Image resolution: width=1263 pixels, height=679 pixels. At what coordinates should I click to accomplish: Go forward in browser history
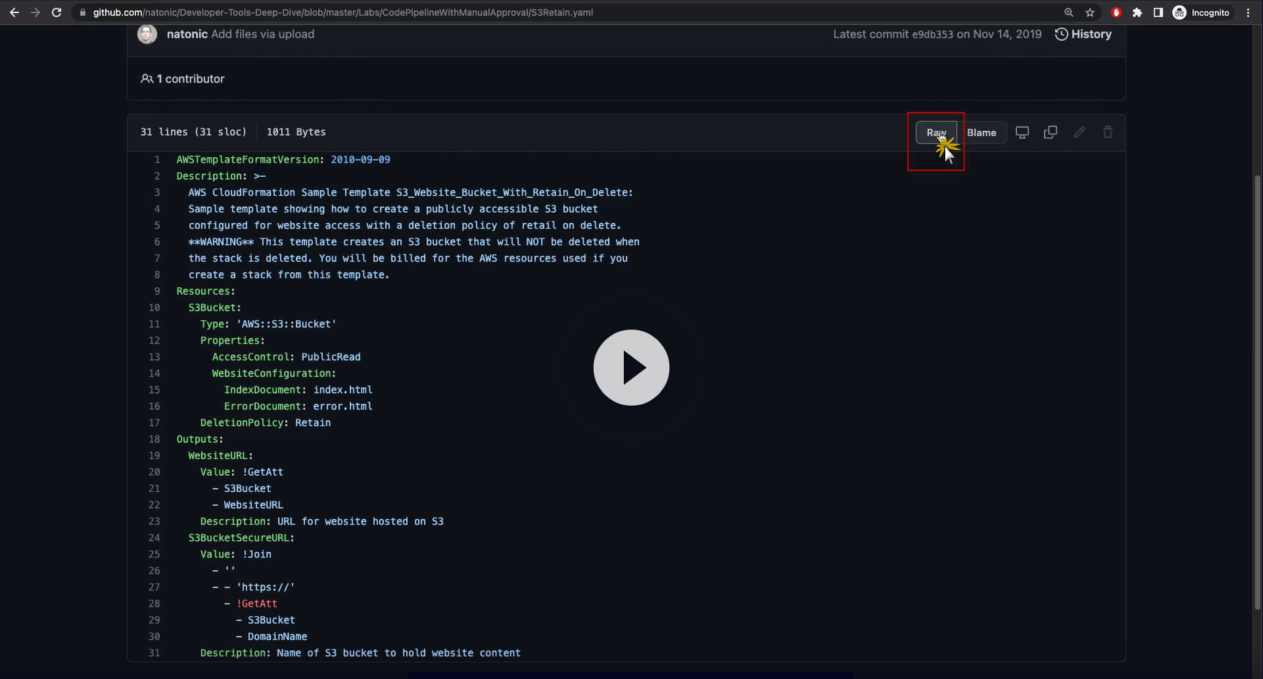coord(35,12)
